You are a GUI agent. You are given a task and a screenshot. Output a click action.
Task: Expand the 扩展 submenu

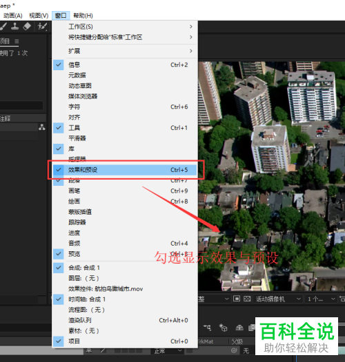[125, 51]
